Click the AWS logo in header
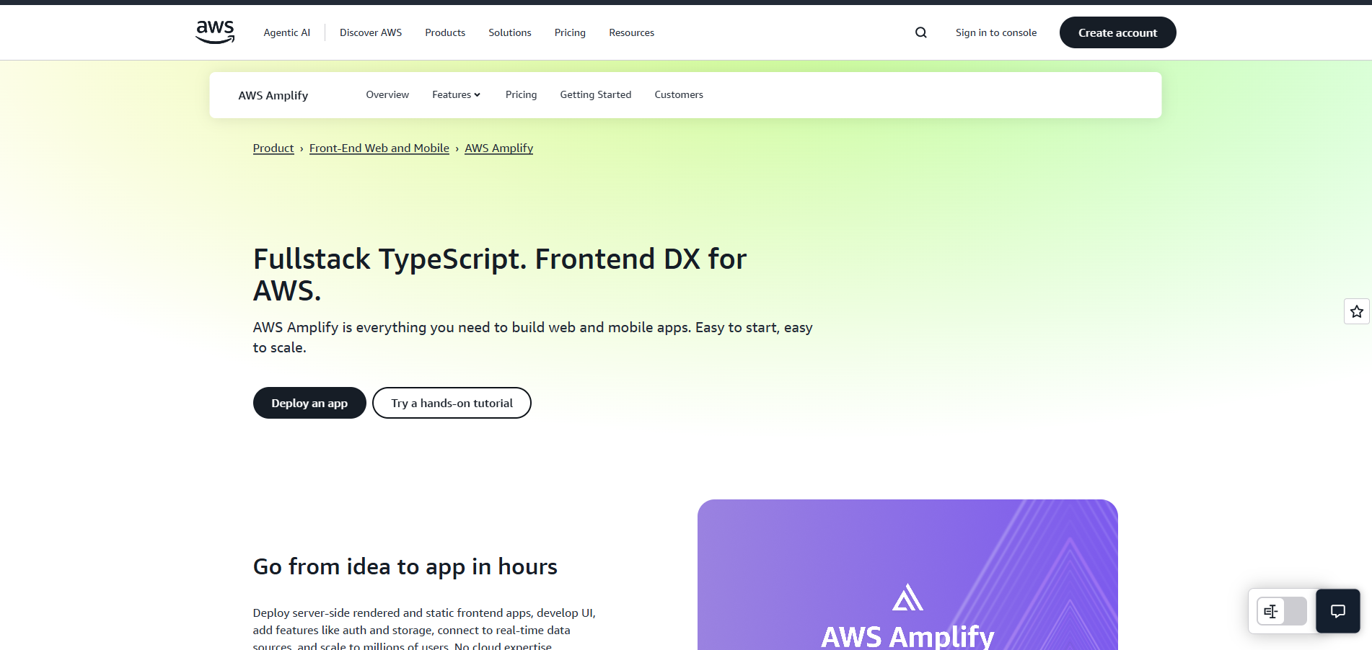1372x650 pixels. [x=215, y=32]
